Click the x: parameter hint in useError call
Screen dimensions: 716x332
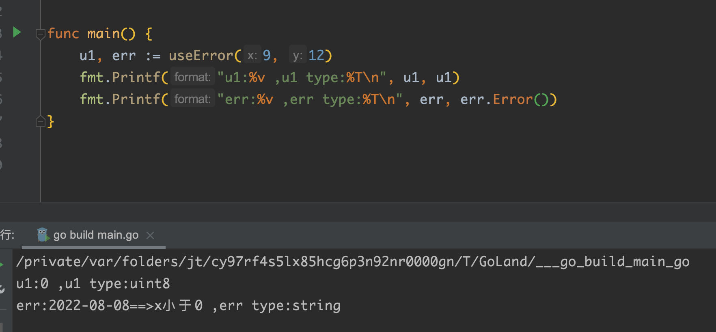click(252, 55)
